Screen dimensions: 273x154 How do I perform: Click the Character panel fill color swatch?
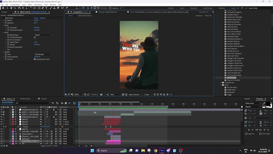[268, 104]
